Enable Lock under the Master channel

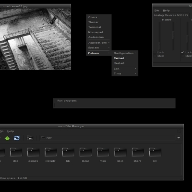(x=155, y=52)
